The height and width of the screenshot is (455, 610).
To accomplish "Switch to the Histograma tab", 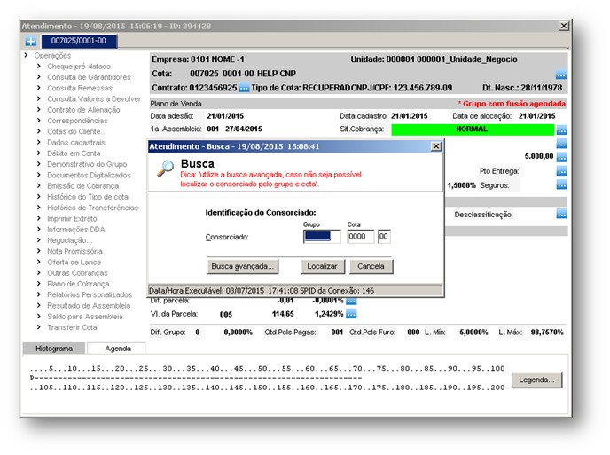I will tap(54, 349).
